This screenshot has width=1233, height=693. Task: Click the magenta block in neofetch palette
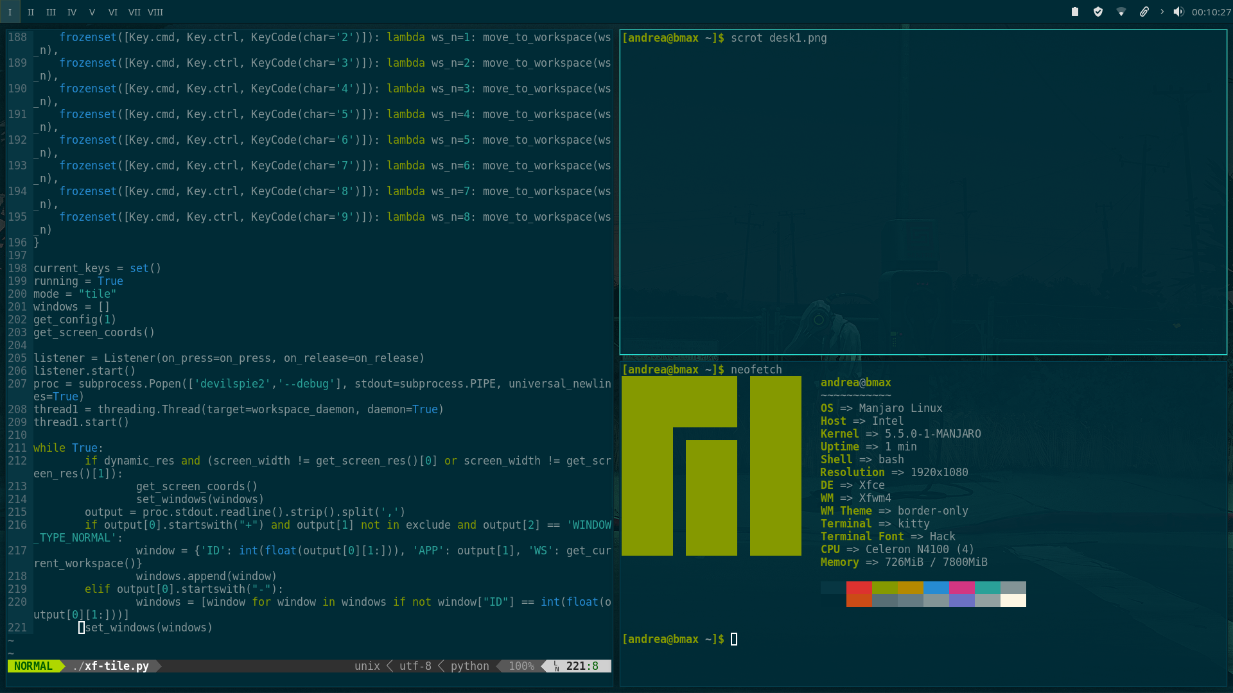[962, 588]
